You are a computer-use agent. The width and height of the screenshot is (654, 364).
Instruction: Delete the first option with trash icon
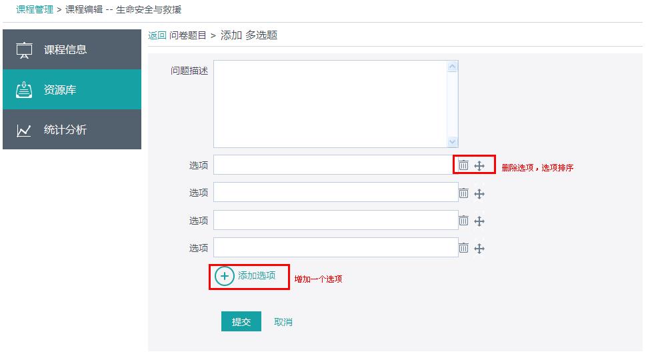pos(463,165)
